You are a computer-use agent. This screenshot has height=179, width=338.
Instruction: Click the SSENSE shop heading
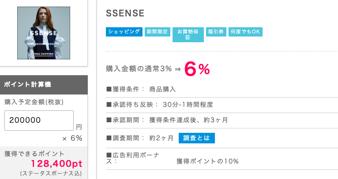125,13
